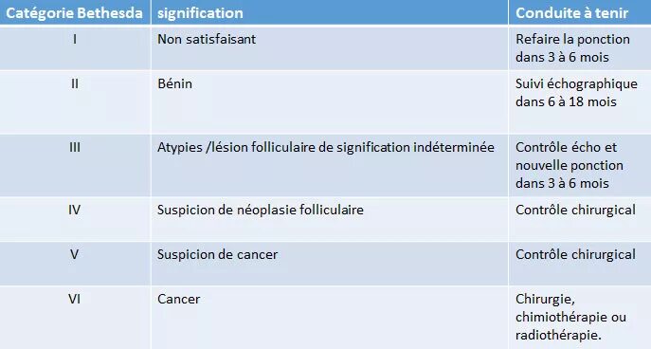Click "Refaire la ponction" cell
Viewport: 651px width, 349px height.
(580, 47)
